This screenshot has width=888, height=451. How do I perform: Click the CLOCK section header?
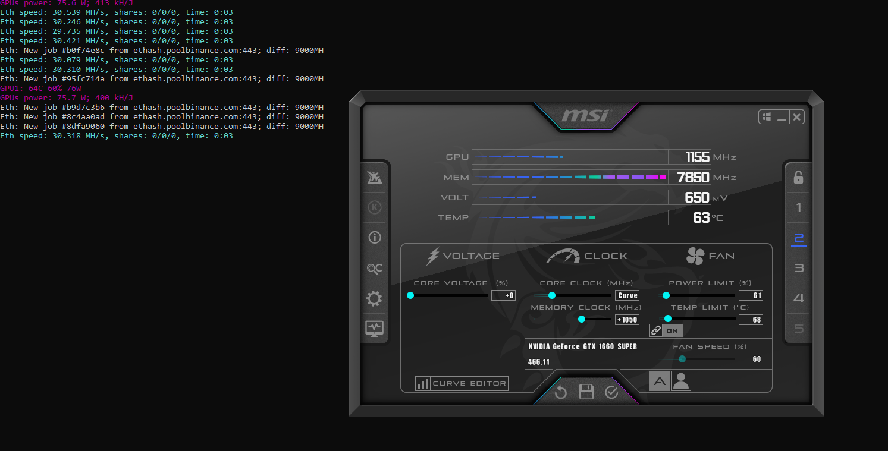[x=586, y=256]
